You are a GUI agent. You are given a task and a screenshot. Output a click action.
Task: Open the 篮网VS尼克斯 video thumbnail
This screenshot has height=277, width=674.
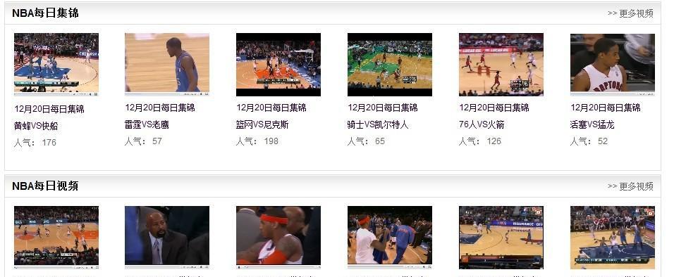[278, 65]
